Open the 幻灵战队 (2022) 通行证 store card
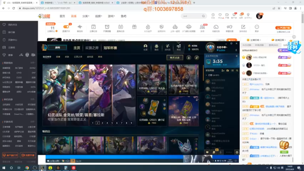Image resolution: width=304 pixels, height=171 pixels. 152,111
